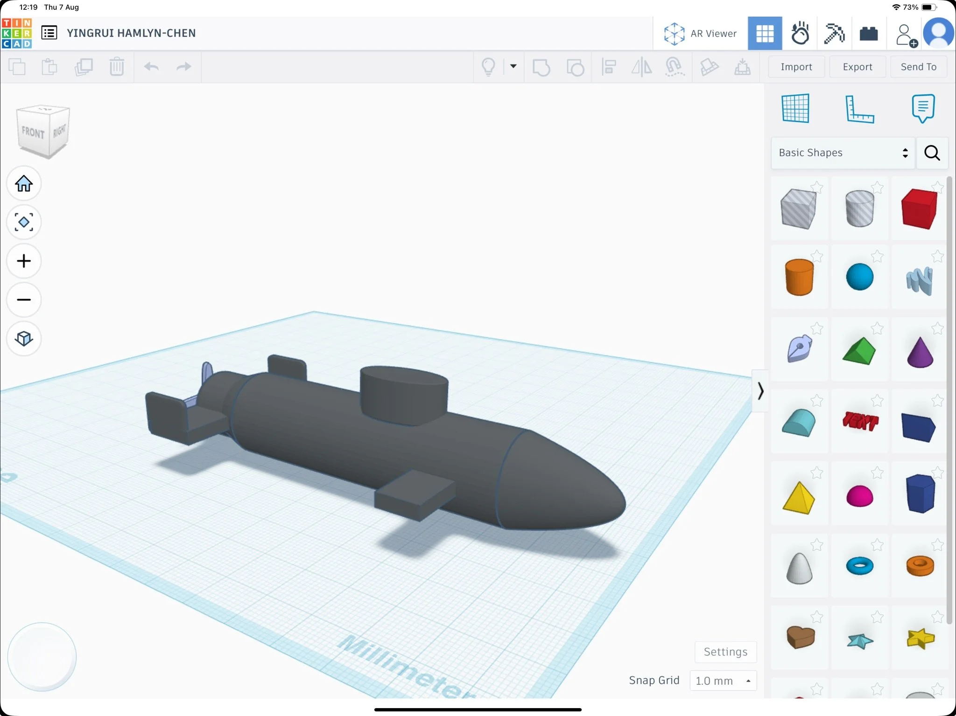Rotate view by clicking FRONT cube face
The image size is (956, 716).
[33, 132]
